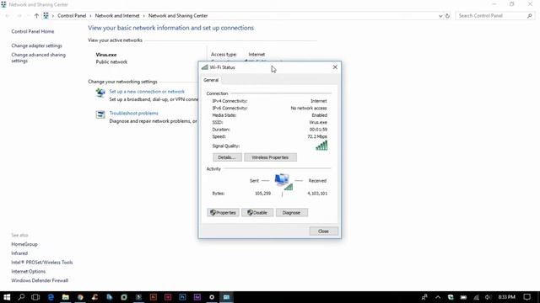Click the Diagnose button
This screenshot has width=540, height=303.
pos(291,213)
